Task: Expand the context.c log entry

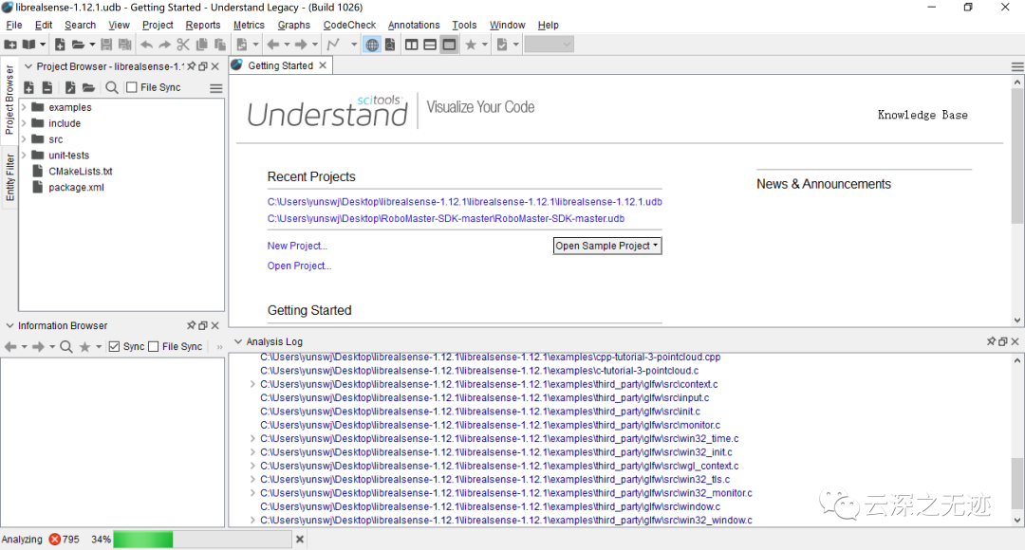Action: 252,384
